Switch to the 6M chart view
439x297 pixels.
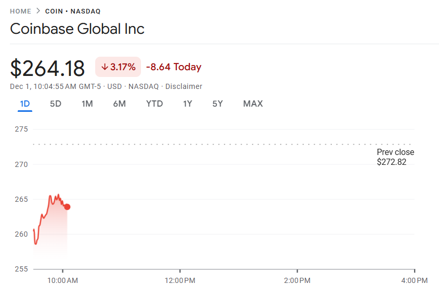120,104
